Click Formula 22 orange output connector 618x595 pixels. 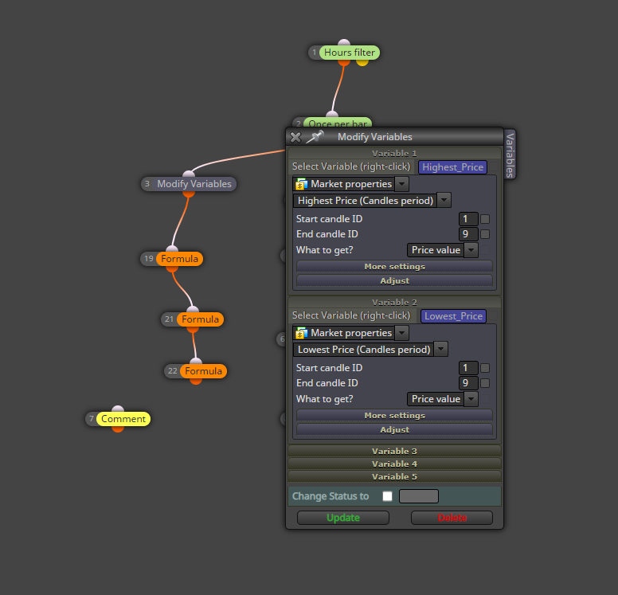click(x=196, y=381)
